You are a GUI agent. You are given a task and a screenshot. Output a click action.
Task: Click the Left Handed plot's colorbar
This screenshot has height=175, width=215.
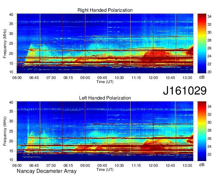[x=202, y=131]
